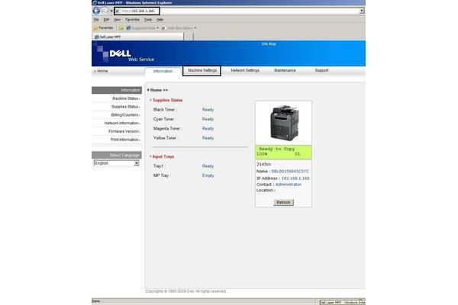The image size is (458, 305).
Task: Open a new blank browser tab
Action: tap(189, 37)
